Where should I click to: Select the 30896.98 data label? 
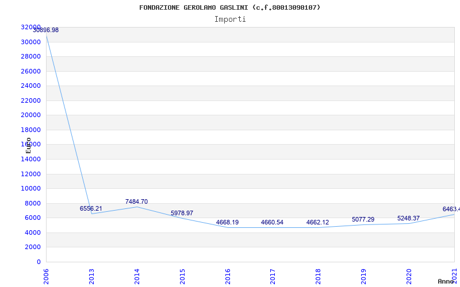pos(46,30)
